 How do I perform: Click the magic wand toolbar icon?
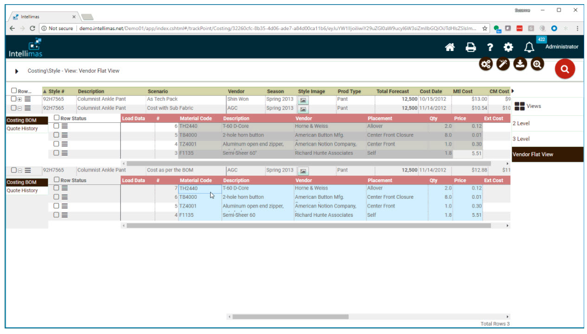[x=503, y=64]
